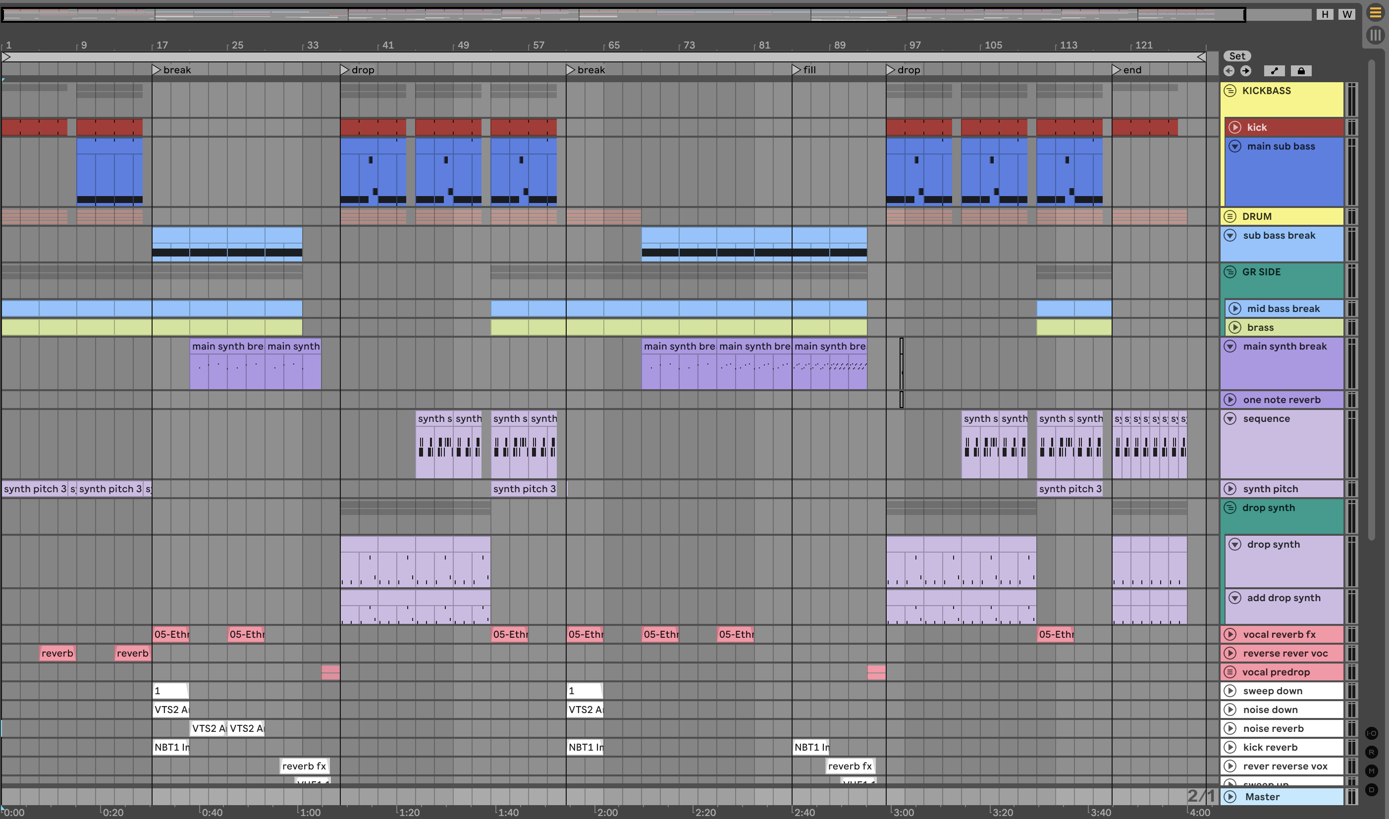Fold the sequence track
This screenshot has height=819, width=1389.
pos(1230,418)
